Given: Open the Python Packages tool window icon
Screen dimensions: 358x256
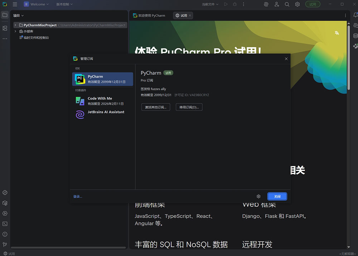Looking at the screenshot, I should 5,203.
